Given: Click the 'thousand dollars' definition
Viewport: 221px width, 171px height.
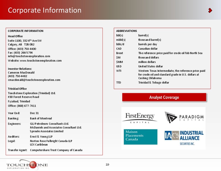Looking at the screenshot, I should (x=148, y=58).
